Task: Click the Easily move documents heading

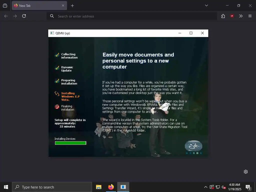Action: point(138,61)
